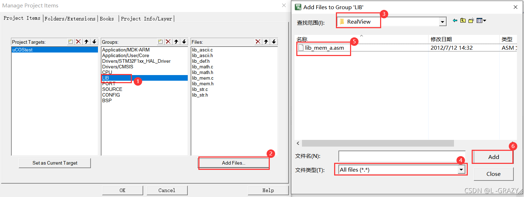Move selected group down

pyautogui.click(x=184, y=42)
